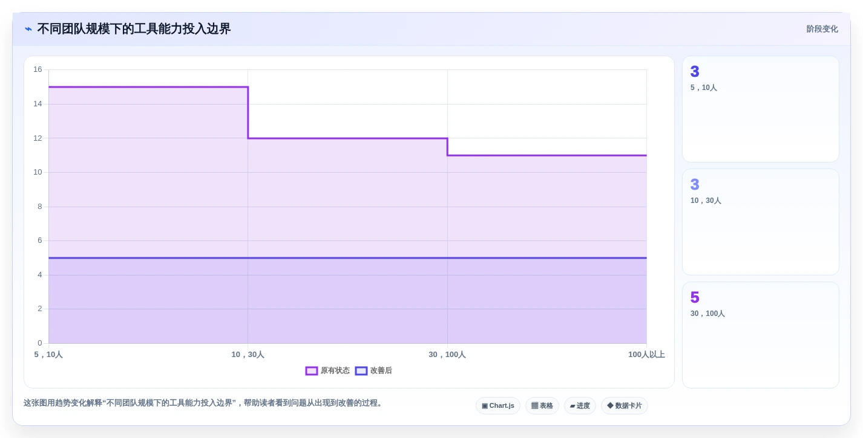Click y-axis value 14

tap(38, 104)
